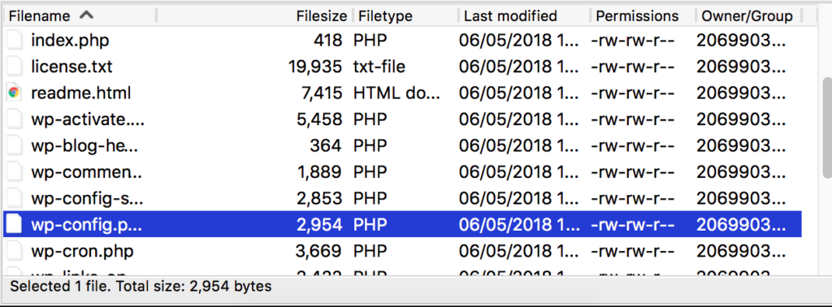
Task: Sort by Last modified column header
Action: coord(510,16)
